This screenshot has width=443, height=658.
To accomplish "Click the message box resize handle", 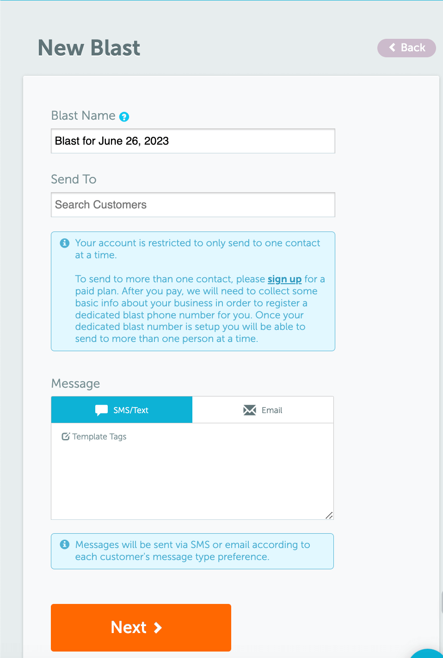I will pos(329,514).
